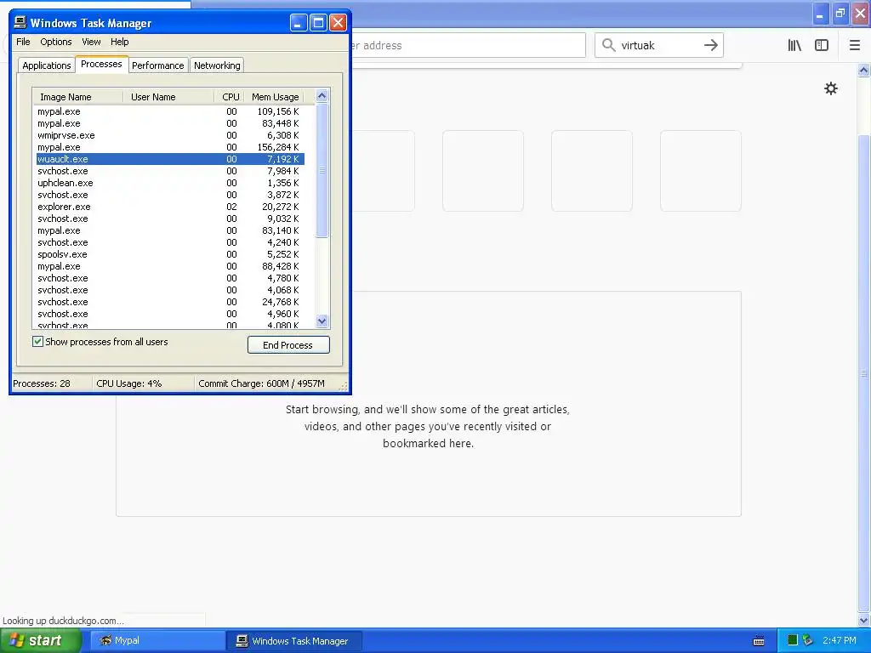Click the search go arrow in Mypal
The width and height of the screenshot is (871, 653).
tap(710, 46)
